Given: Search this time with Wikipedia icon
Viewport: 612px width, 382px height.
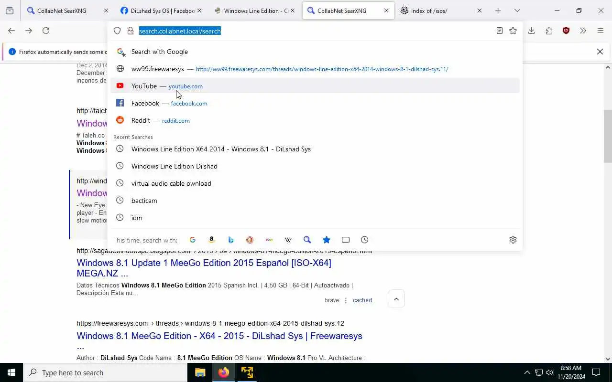Looking at the screenshot, I should 288,240.
